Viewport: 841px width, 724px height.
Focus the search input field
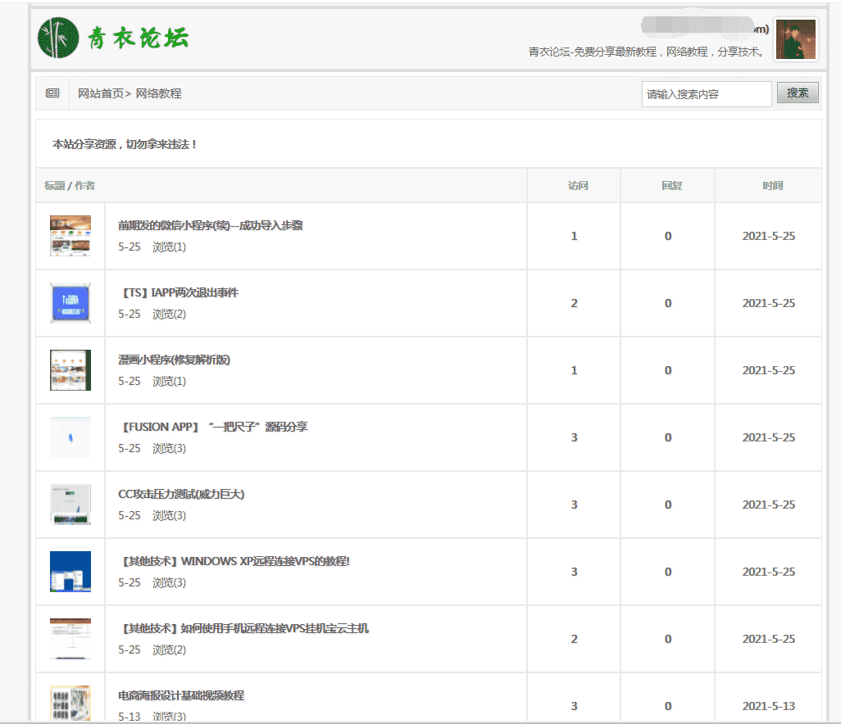pos(706,94)
